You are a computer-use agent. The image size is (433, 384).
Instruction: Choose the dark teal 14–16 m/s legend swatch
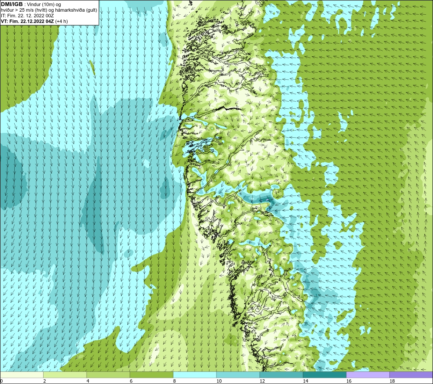click(x=324, y=374)
